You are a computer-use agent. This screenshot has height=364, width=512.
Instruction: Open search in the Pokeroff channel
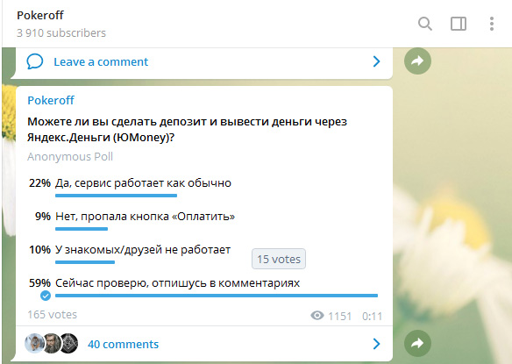pos(425,24)
